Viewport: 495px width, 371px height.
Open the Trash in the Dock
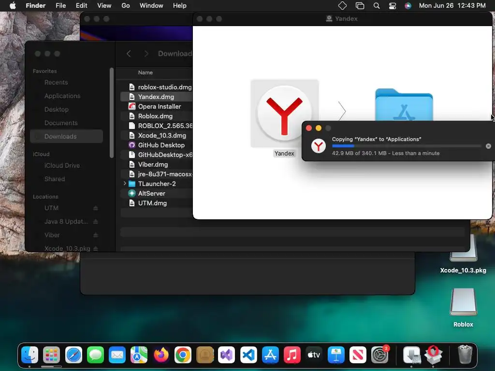pos(465,355)
